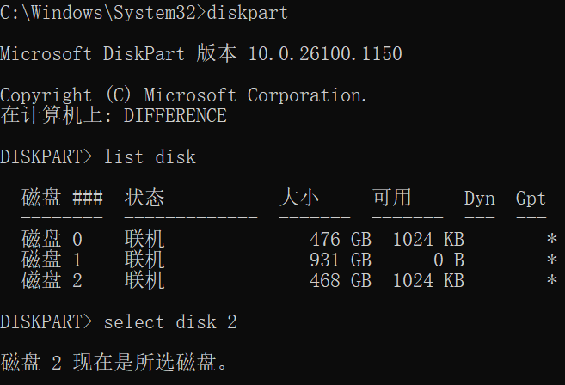Click the Gpt asterisk for disk 1
Viewport: 565px width, 385px height.
551,260
